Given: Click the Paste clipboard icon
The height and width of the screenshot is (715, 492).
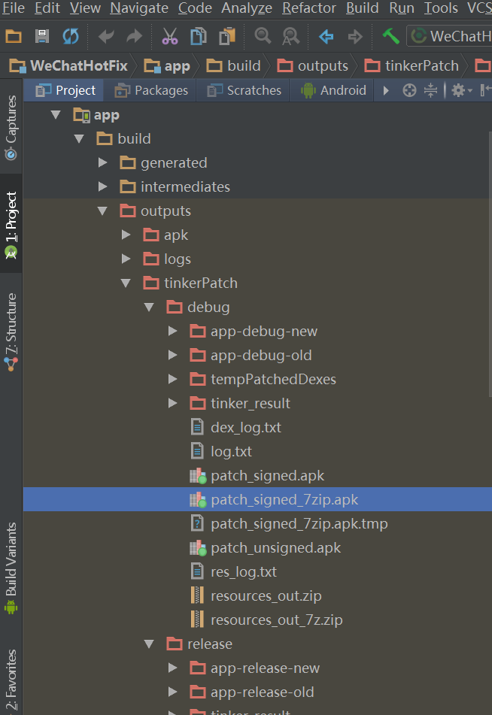Looking at the screenshot, I should click(227, 36).
